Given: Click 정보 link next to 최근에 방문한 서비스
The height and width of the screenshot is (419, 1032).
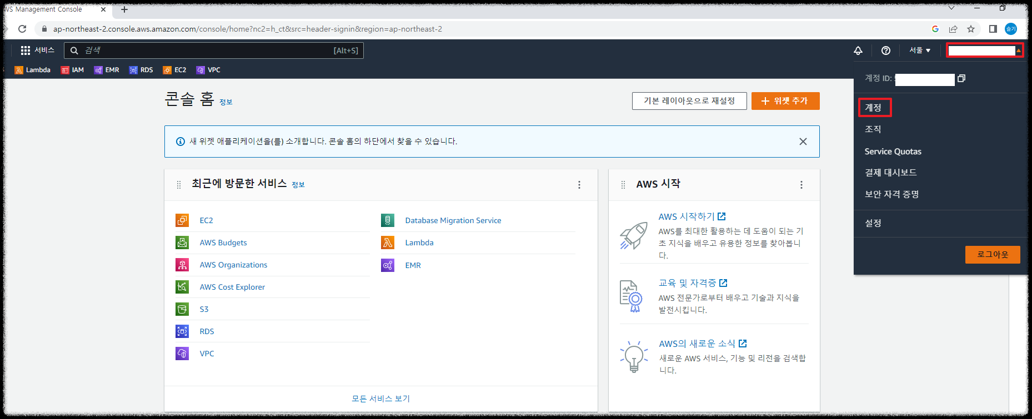Looking at the screenshot, I should [x=298, y=185].
